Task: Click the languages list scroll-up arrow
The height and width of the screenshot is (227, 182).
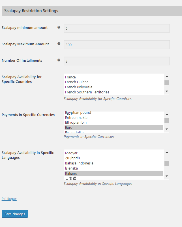Action: coord(167,152)
